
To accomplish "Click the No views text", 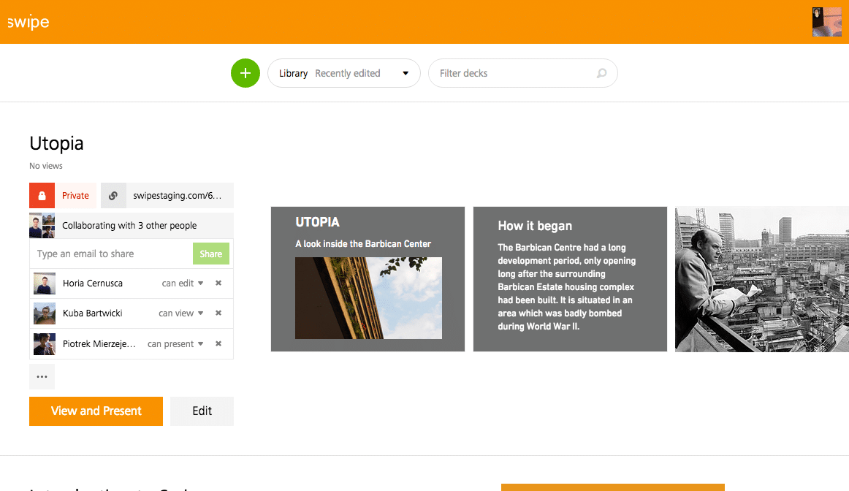I will click(46, 166).
